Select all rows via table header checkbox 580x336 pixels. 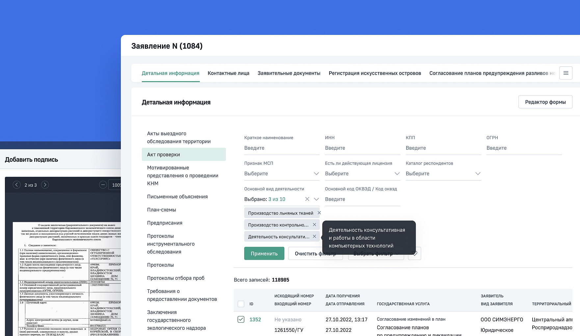[x=241, y=304]
